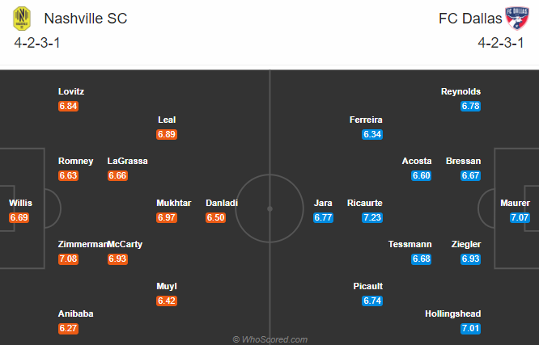Click Mukhtar's 6.97 rating badge
This screenshot has height=345, width=539.
[x=167, y=217]
